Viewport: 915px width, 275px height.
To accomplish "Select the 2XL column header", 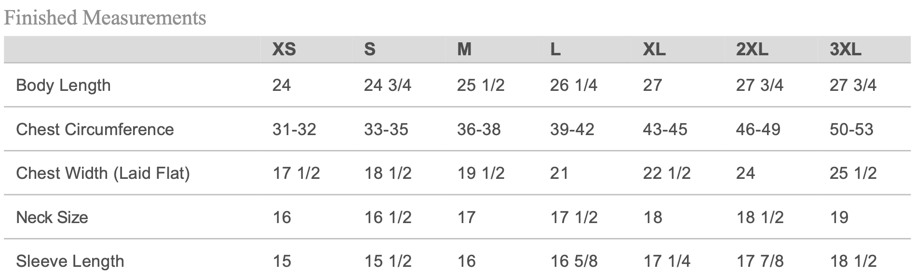I will pyautogui.click(x=752, y=49).
